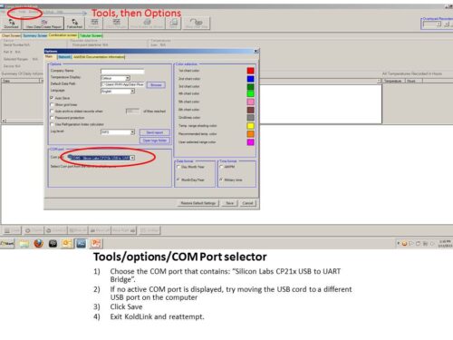
Task: Enable Show grid lines checkbox
Action: pos(52,104)
